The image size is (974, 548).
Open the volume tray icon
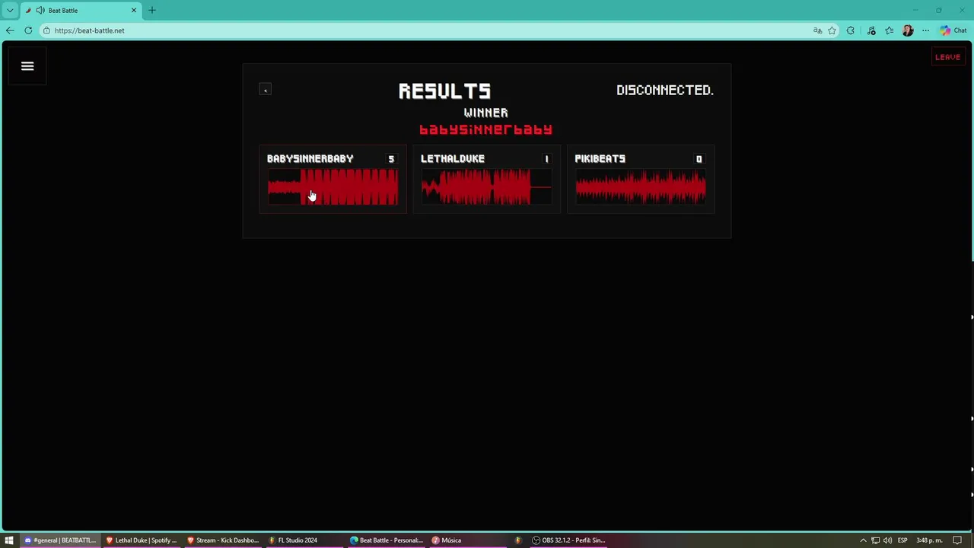[887, 540]
